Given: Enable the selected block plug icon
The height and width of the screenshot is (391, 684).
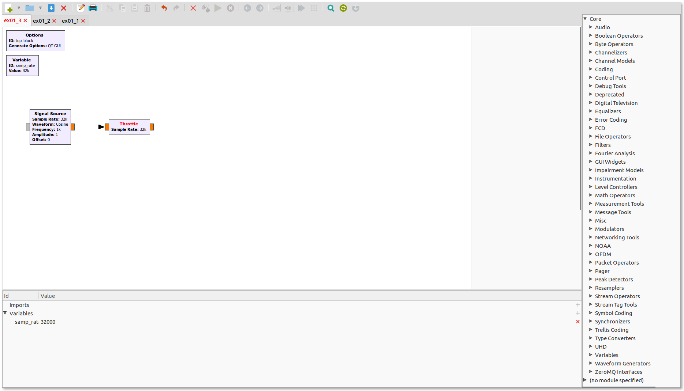Looking at the screenshot, I should (x=276, y=8).
